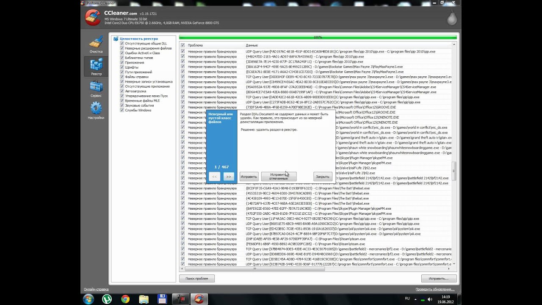Switch to the CCleaner taskbar button
The height and width of the screenshot is (305, 542).
click(x=199, y=299)
